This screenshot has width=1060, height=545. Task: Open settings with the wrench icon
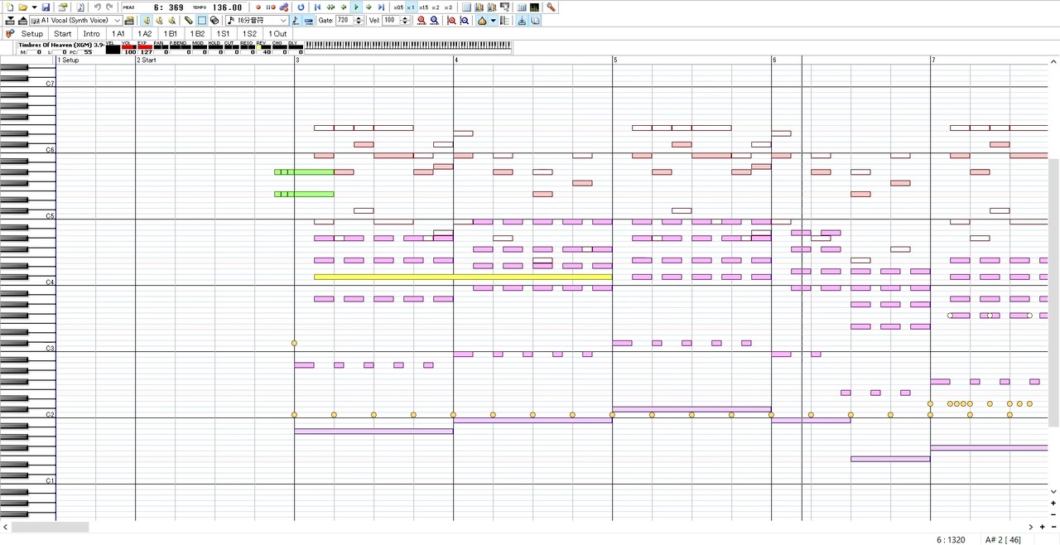point(551,7)
